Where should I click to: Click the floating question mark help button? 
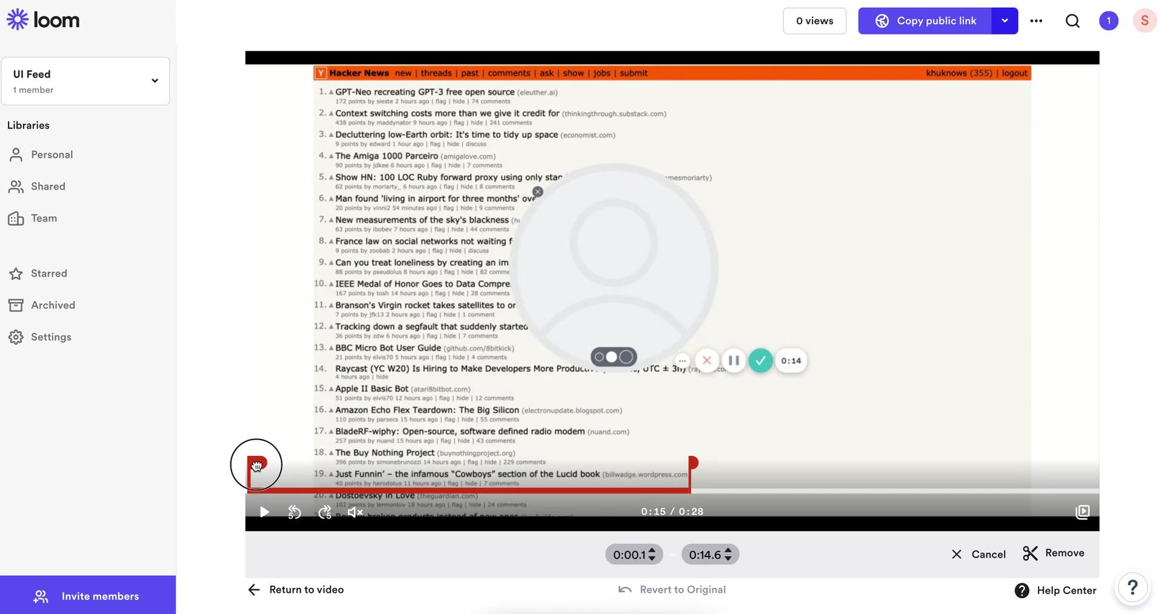1132,587
